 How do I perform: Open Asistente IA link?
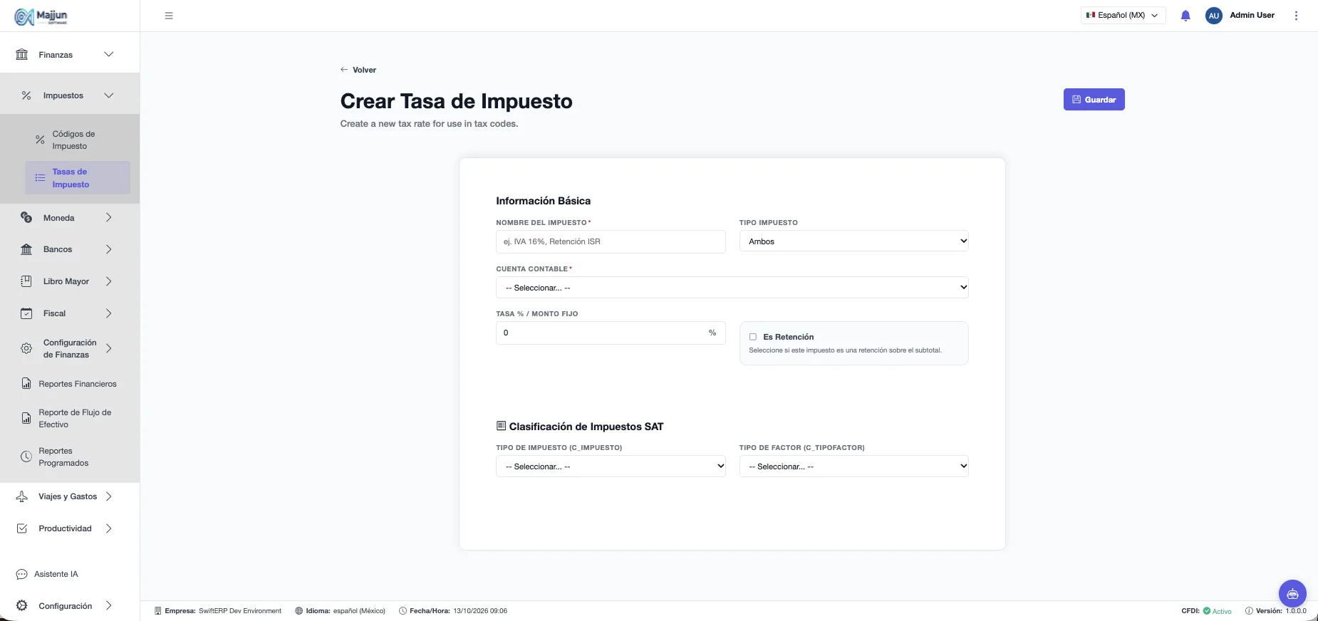56,574
